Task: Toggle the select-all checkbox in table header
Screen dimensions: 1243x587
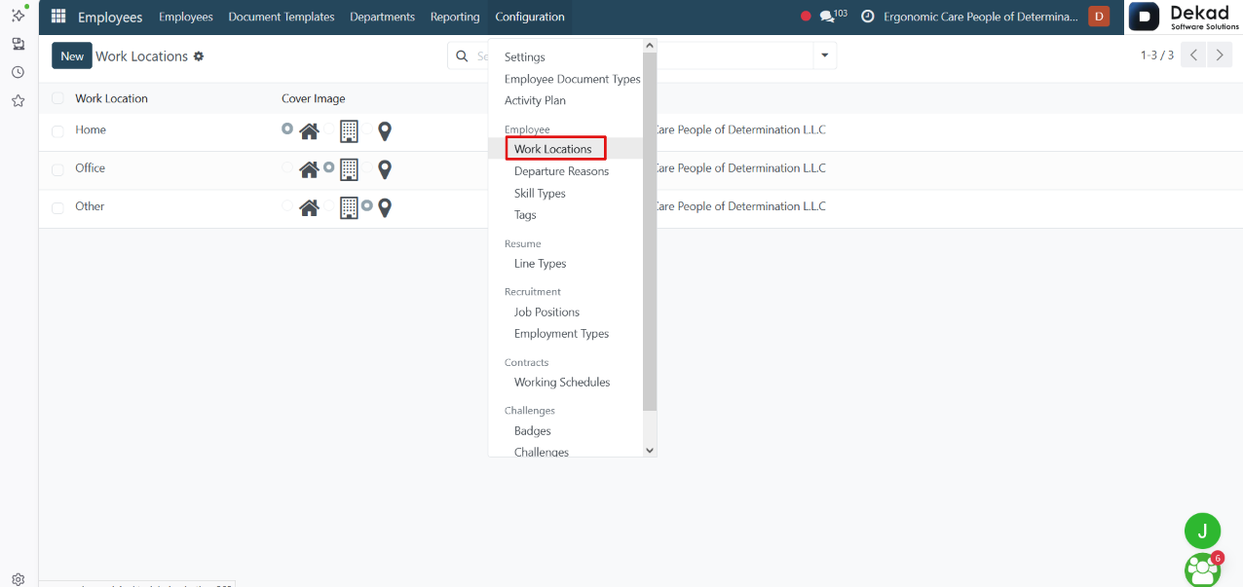Action: [57, 98]
